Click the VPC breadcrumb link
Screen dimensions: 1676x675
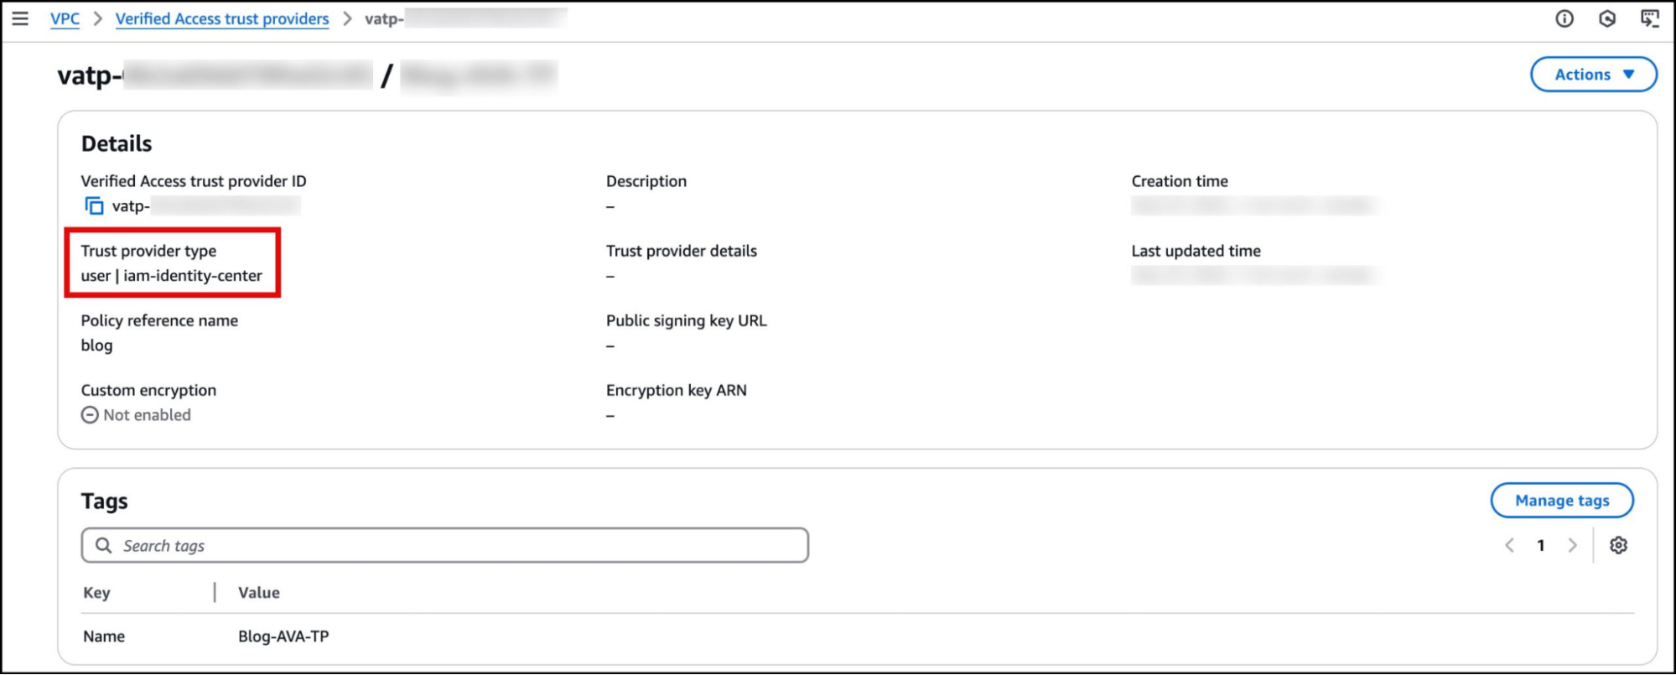tap(65, 18)
